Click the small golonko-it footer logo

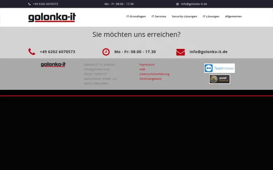point(53,64)
